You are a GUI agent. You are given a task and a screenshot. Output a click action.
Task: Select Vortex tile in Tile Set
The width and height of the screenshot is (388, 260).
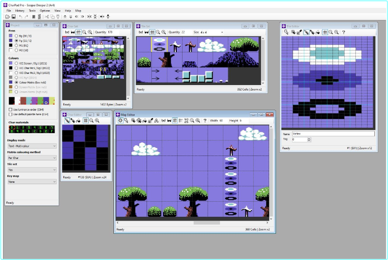tap(159, 44)
